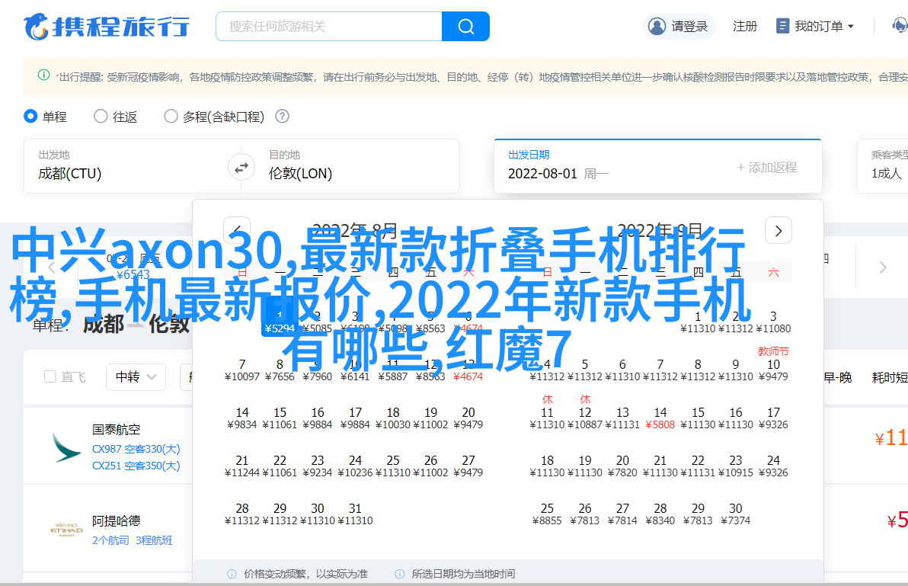Select August 14 priced ¥9834
This screenshot has width=908, height=586.
242,418
